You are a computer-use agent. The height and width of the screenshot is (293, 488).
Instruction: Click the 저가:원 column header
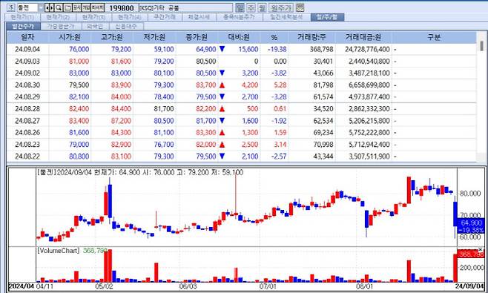tap(154, 37)
